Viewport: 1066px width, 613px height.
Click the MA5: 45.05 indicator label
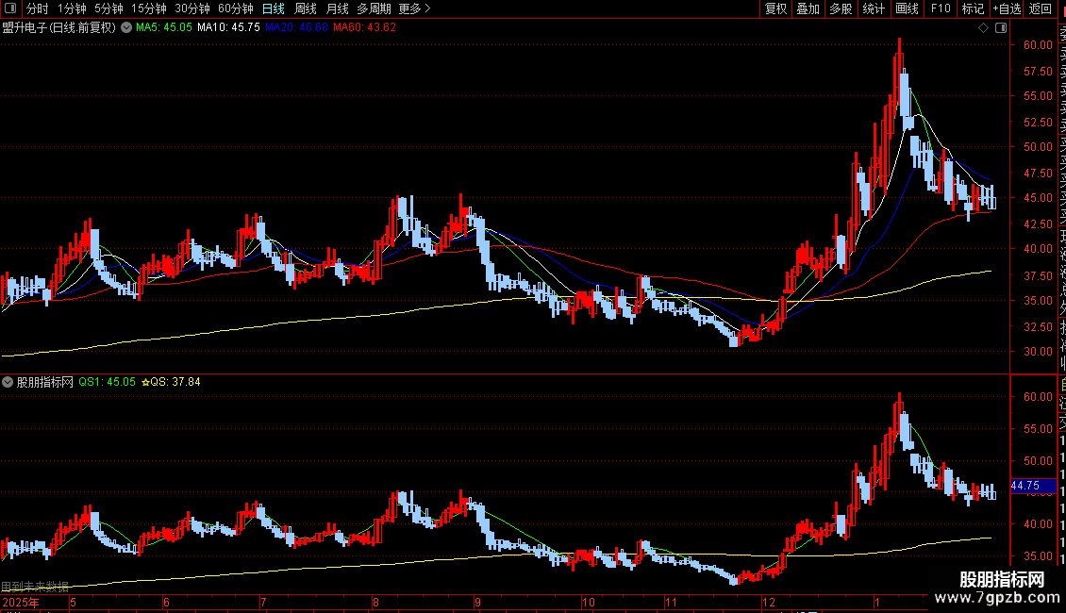click(x=164, y=28)
